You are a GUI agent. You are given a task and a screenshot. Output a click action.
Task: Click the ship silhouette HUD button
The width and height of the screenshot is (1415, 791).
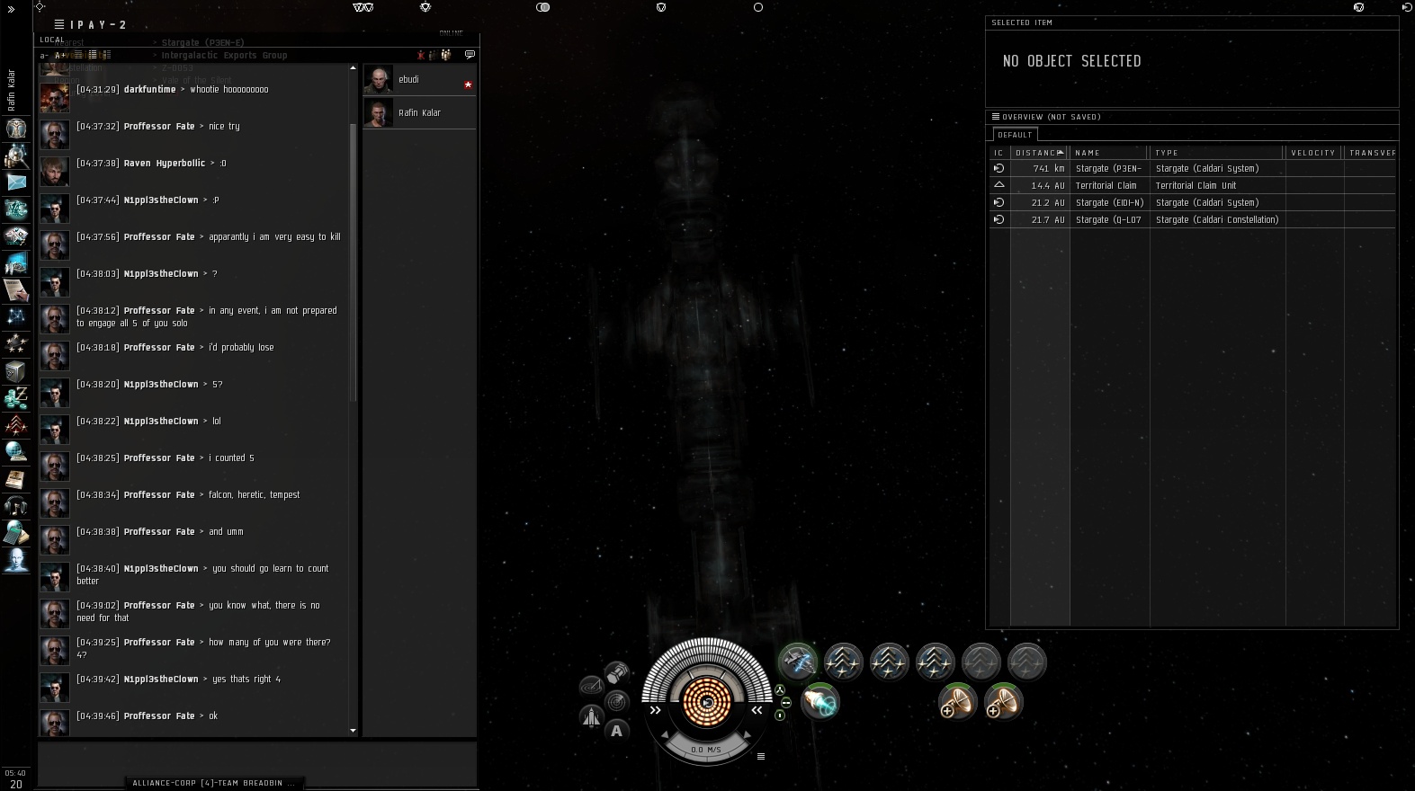591,715
